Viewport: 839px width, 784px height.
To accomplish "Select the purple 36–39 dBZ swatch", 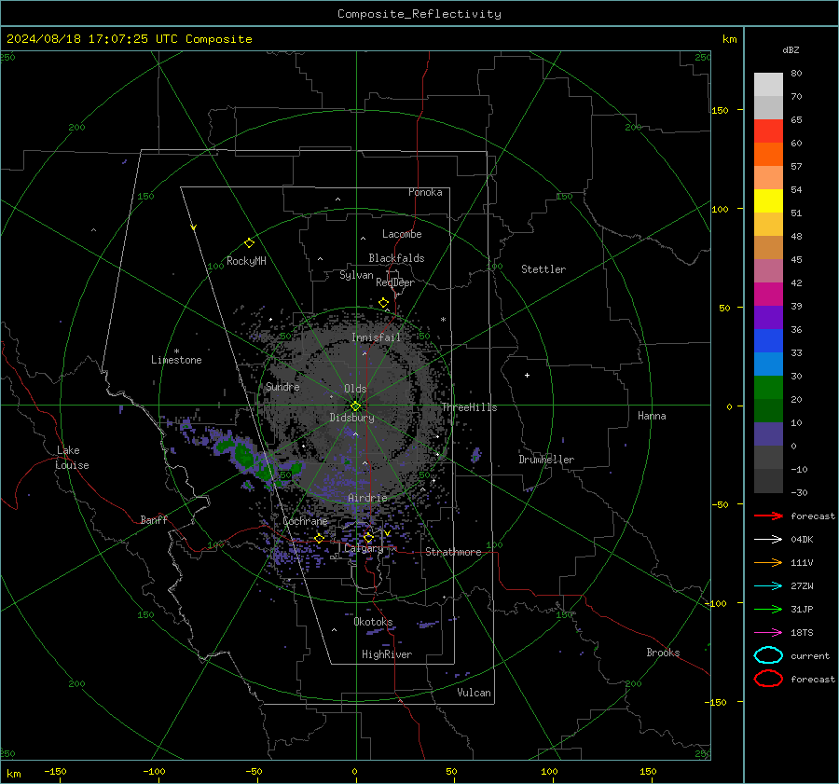I will (x=768, y=317).
